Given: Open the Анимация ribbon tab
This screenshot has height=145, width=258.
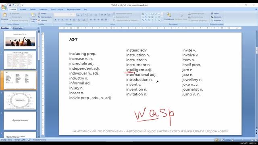Looking at the screenshot, I should (x=43, y=9).
